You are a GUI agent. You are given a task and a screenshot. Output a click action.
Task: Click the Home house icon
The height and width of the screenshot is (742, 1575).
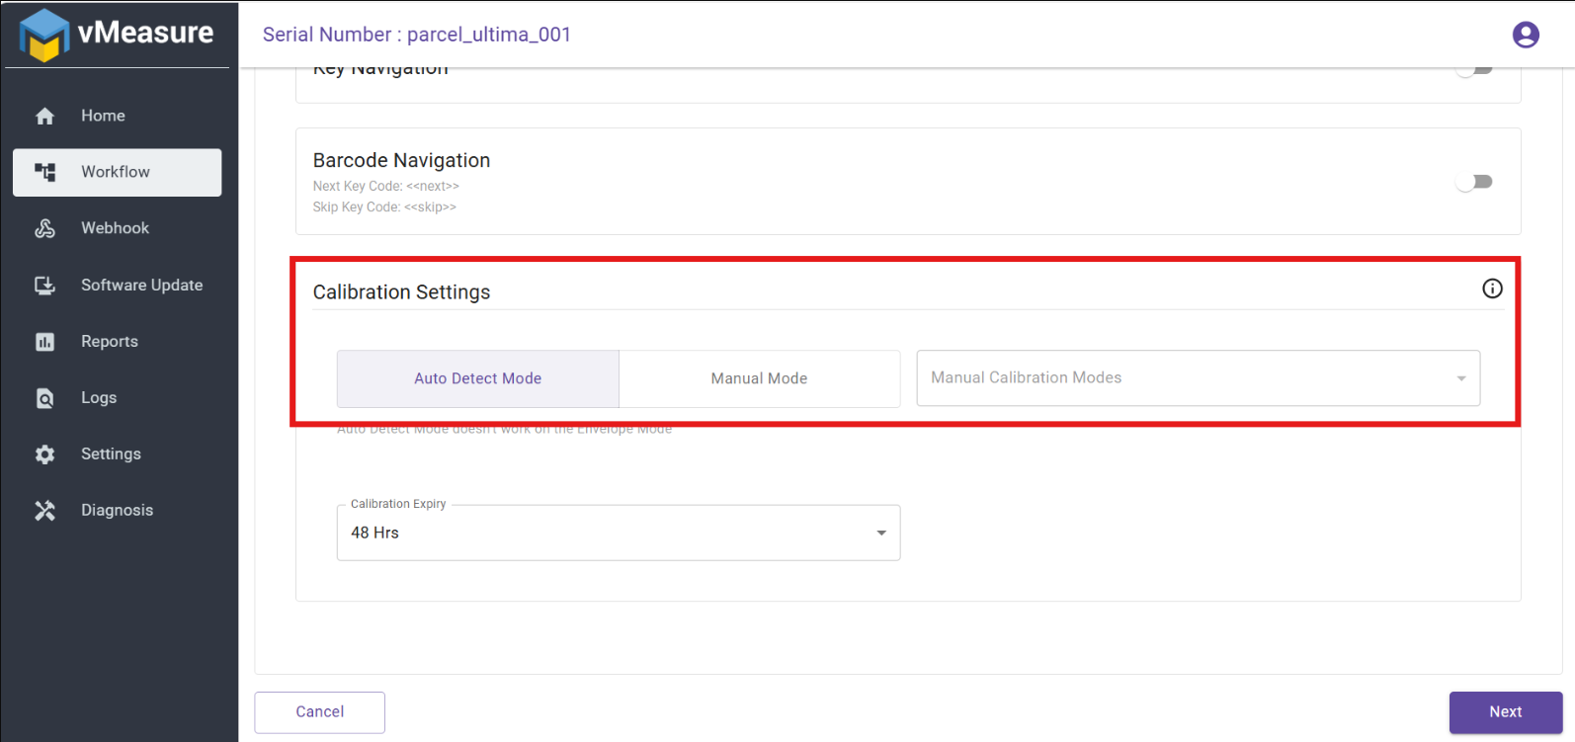(x=44, y=117)
